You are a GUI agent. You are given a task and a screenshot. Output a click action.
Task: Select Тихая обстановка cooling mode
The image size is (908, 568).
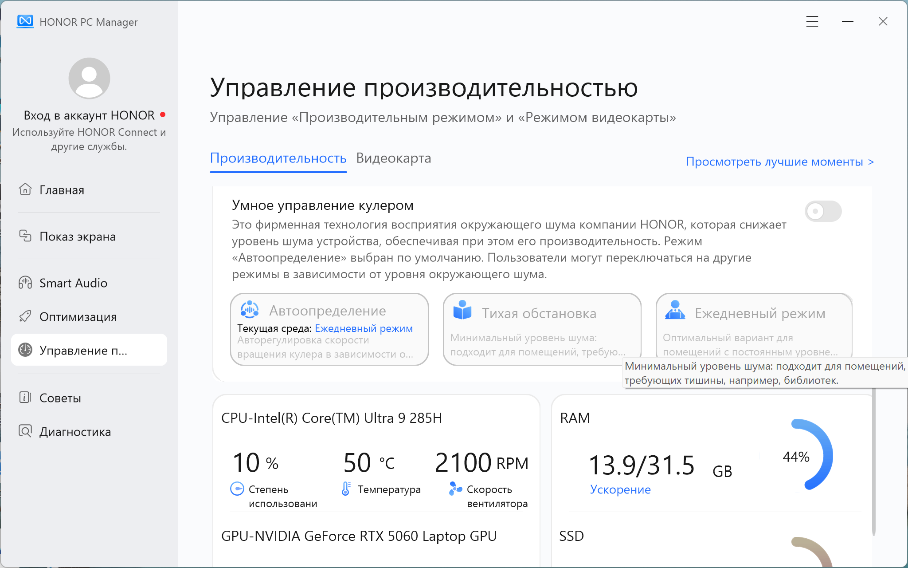tap(542, 329)
